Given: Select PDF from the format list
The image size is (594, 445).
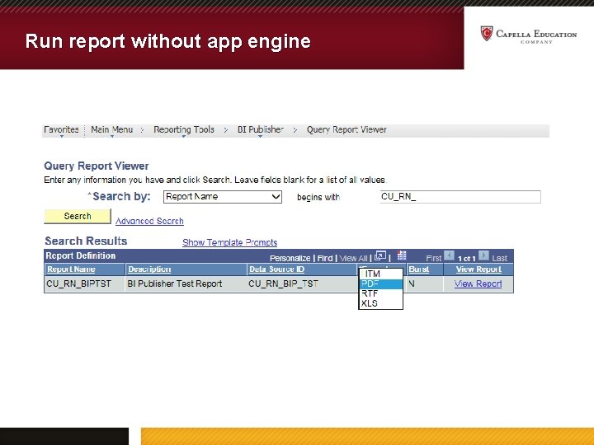Looking at the screenshot, I should coord(380,283).
